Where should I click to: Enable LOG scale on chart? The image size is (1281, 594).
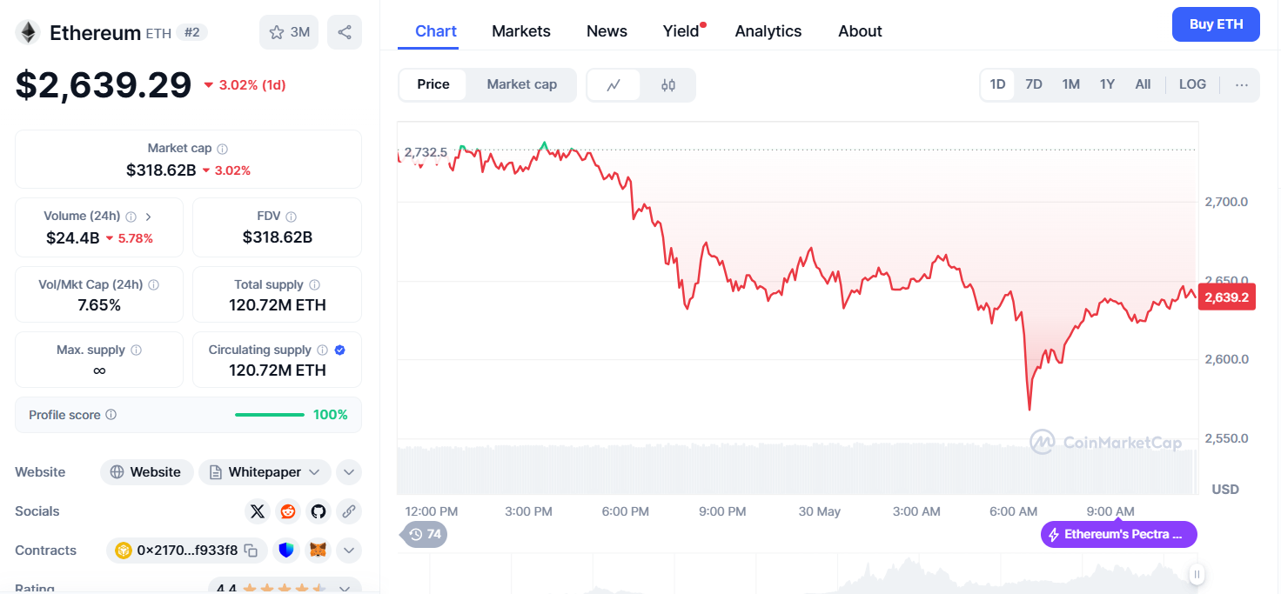point(1192,84)
